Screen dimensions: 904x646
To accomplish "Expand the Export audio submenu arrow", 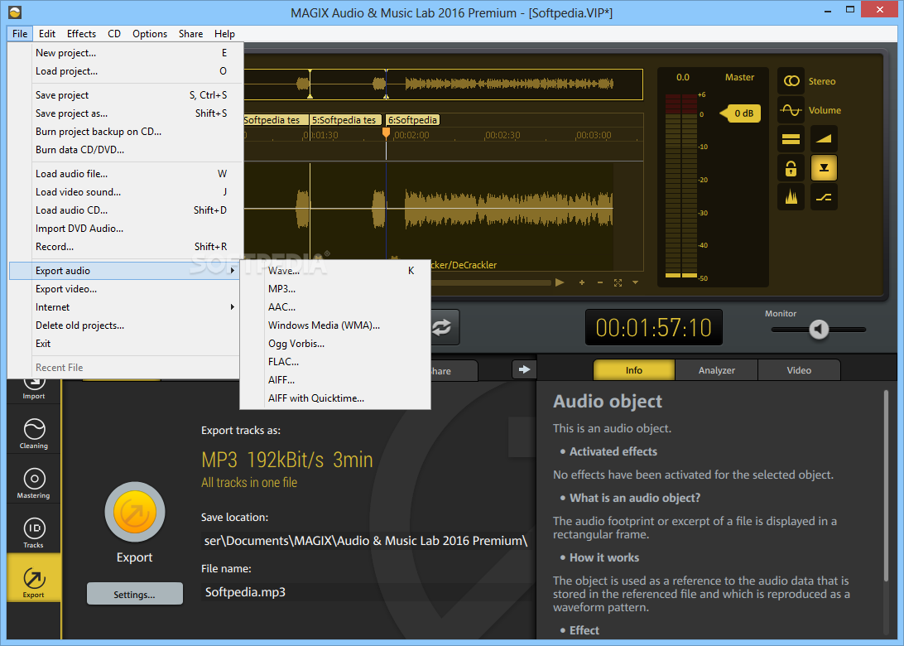I will [x=233, y=271].
